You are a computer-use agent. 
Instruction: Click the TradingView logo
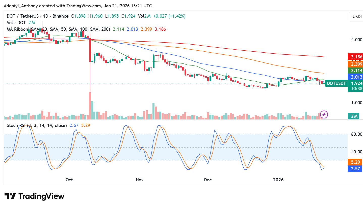coord(34,196)
